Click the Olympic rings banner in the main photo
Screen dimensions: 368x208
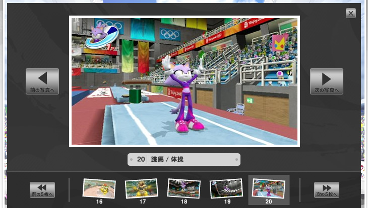click(169, 34)
